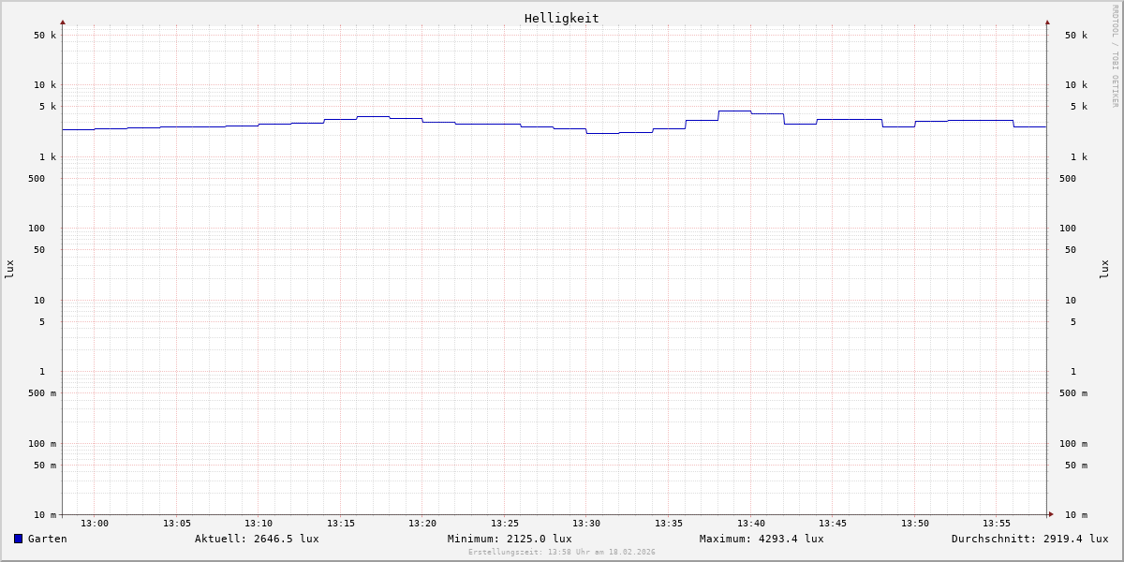Screen dimensions: 1124x562
Task: Click the left-side vertical lux axis title
Action: pyautogui.click(x=9, y=269)
